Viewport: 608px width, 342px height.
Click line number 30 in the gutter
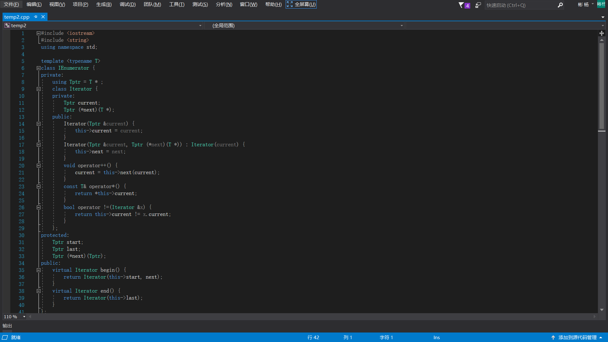[x=21, y=235]
